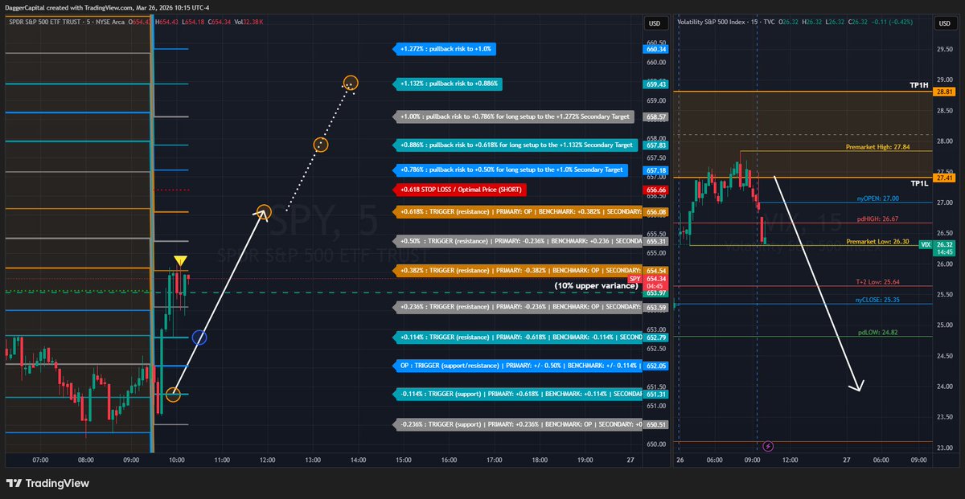Select the orange +0.618% TRIGGER resistance label
Screen dimensions: 965x499
coord(519,212)
